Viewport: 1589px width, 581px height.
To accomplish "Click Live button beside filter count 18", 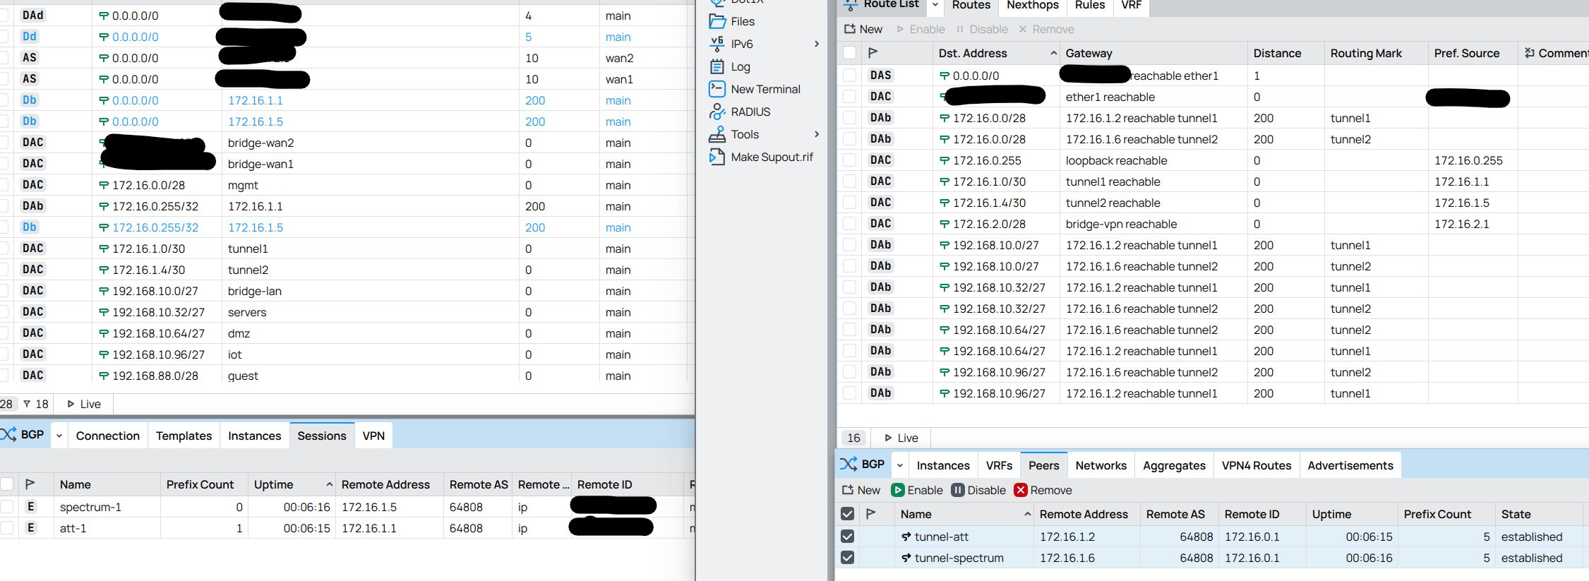I will [x=84, y=404].
